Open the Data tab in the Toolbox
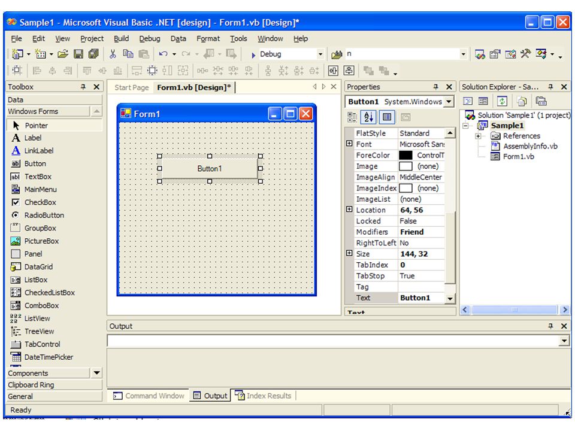 coord(55,100)
